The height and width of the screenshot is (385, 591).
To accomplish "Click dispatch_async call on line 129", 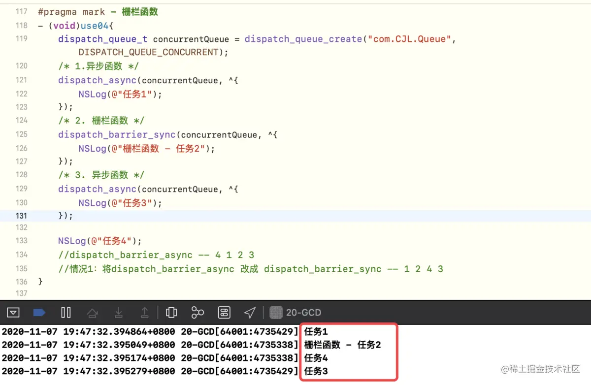I will tap(98, 189).
